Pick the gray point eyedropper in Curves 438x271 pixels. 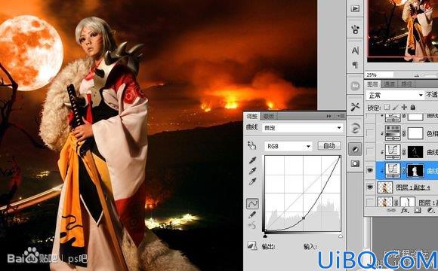pos(252,171)
